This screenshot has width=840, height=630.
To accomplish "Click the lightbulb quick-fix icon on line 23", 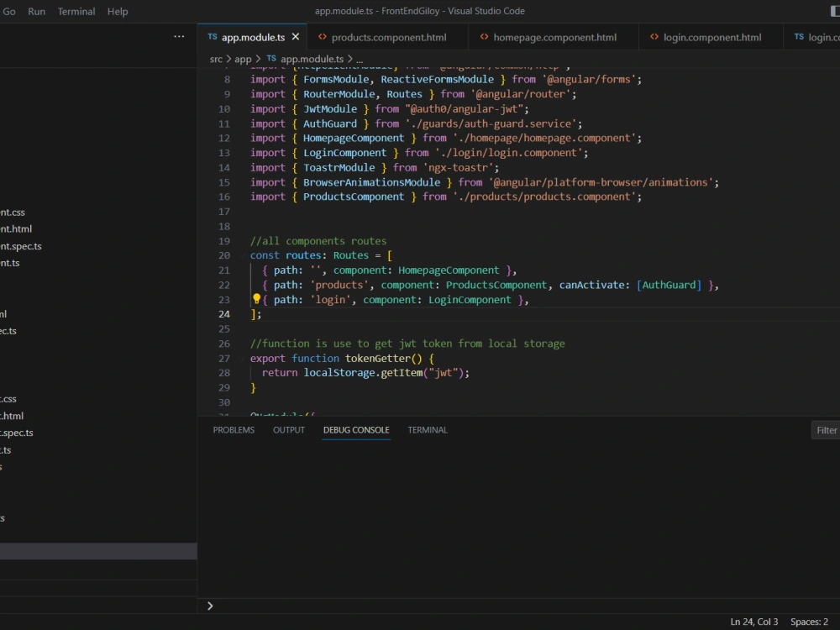I will pyautogui.click(x=256, y=299).
